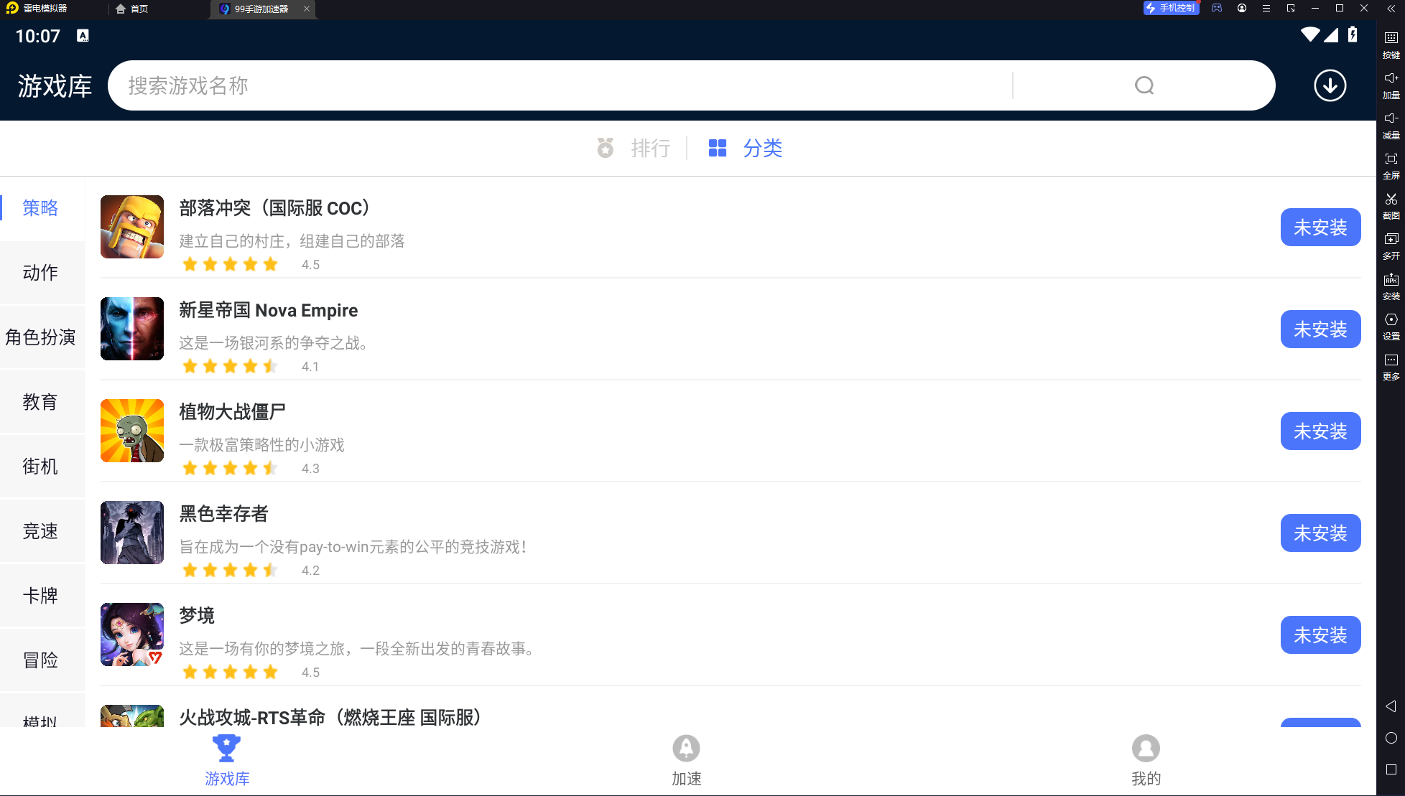Open the 新星帝国 Nova Empire title
This screenshot has height=796, width=1405.
click(x=269, y=310)
